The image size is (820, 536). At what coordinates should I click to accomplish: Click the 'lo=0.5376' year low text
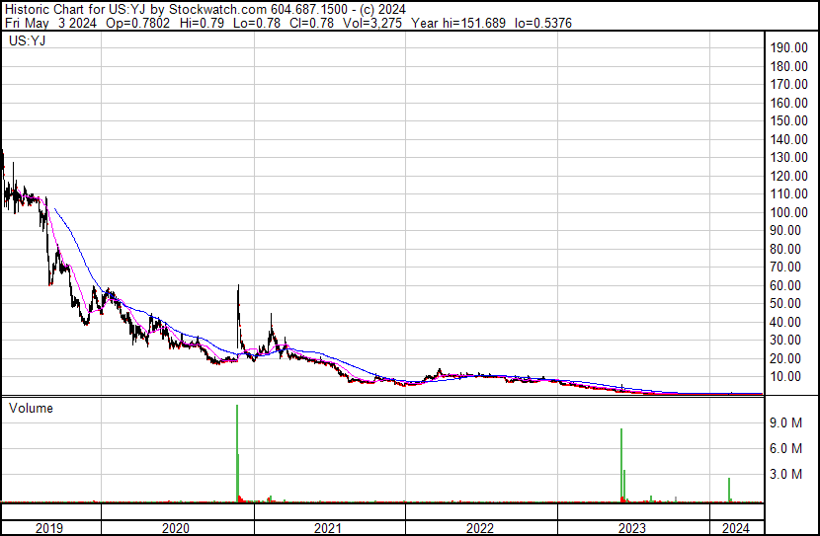click(544, 23)
